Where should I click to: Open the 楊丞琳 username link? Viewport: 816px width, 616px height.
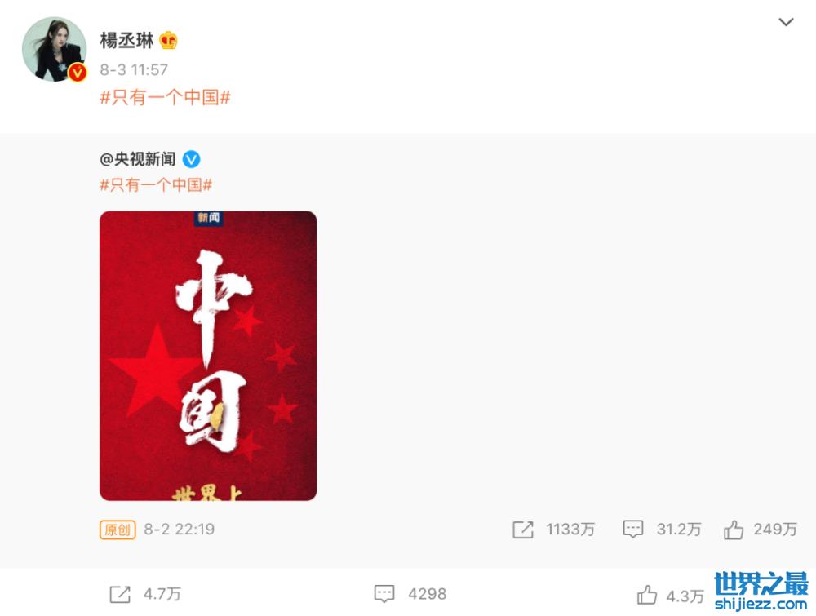(126, 40)
